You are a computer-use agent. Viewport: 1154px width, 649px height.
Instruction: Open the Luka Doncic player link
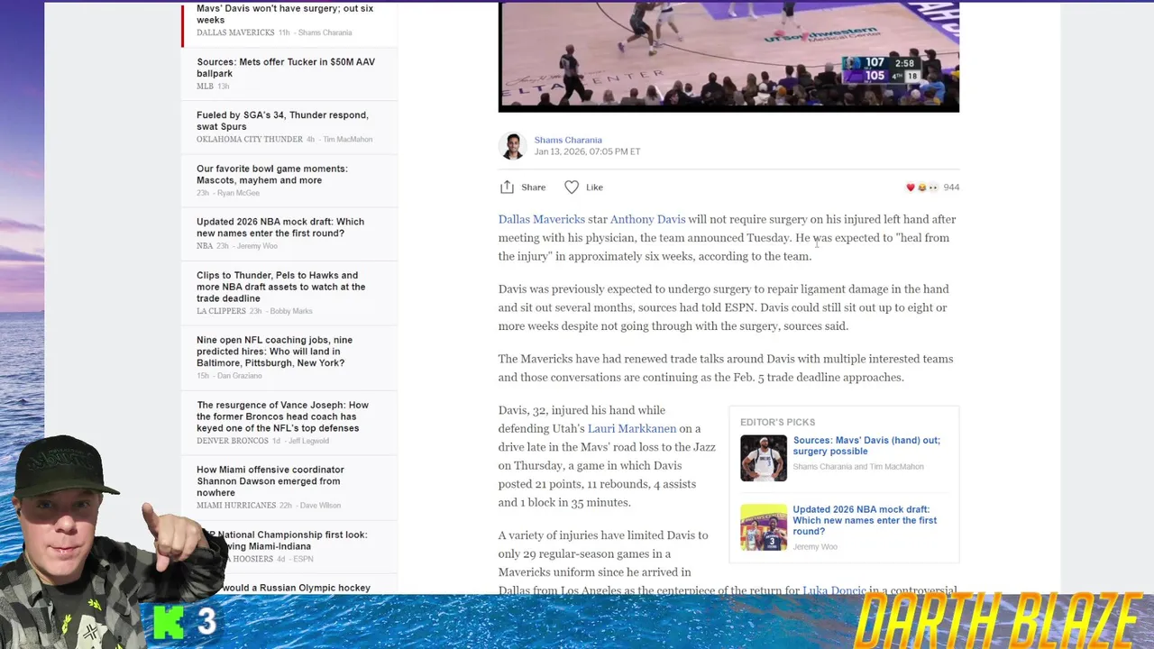click(x=834, y=590)
